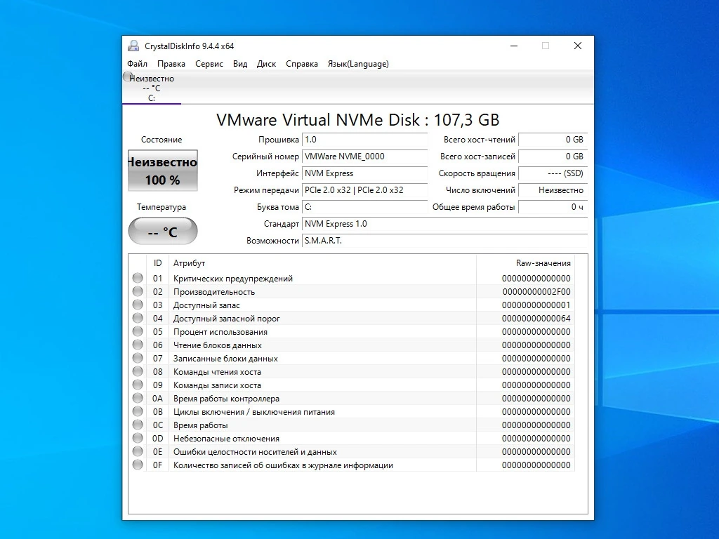Click the Raw-значения column header

coord(525,263)
